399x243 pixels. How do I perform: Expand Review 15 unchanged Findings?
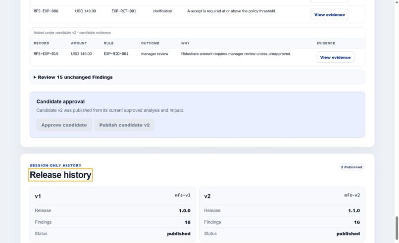(x=197, y=77)
